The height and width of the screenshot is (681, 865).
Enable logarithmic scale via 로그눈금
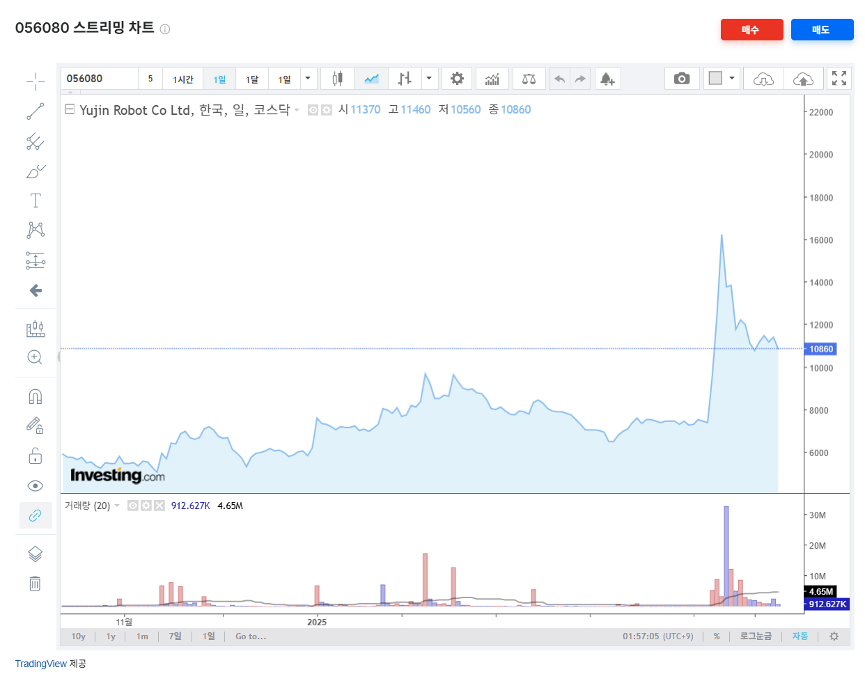pos(755,636)
